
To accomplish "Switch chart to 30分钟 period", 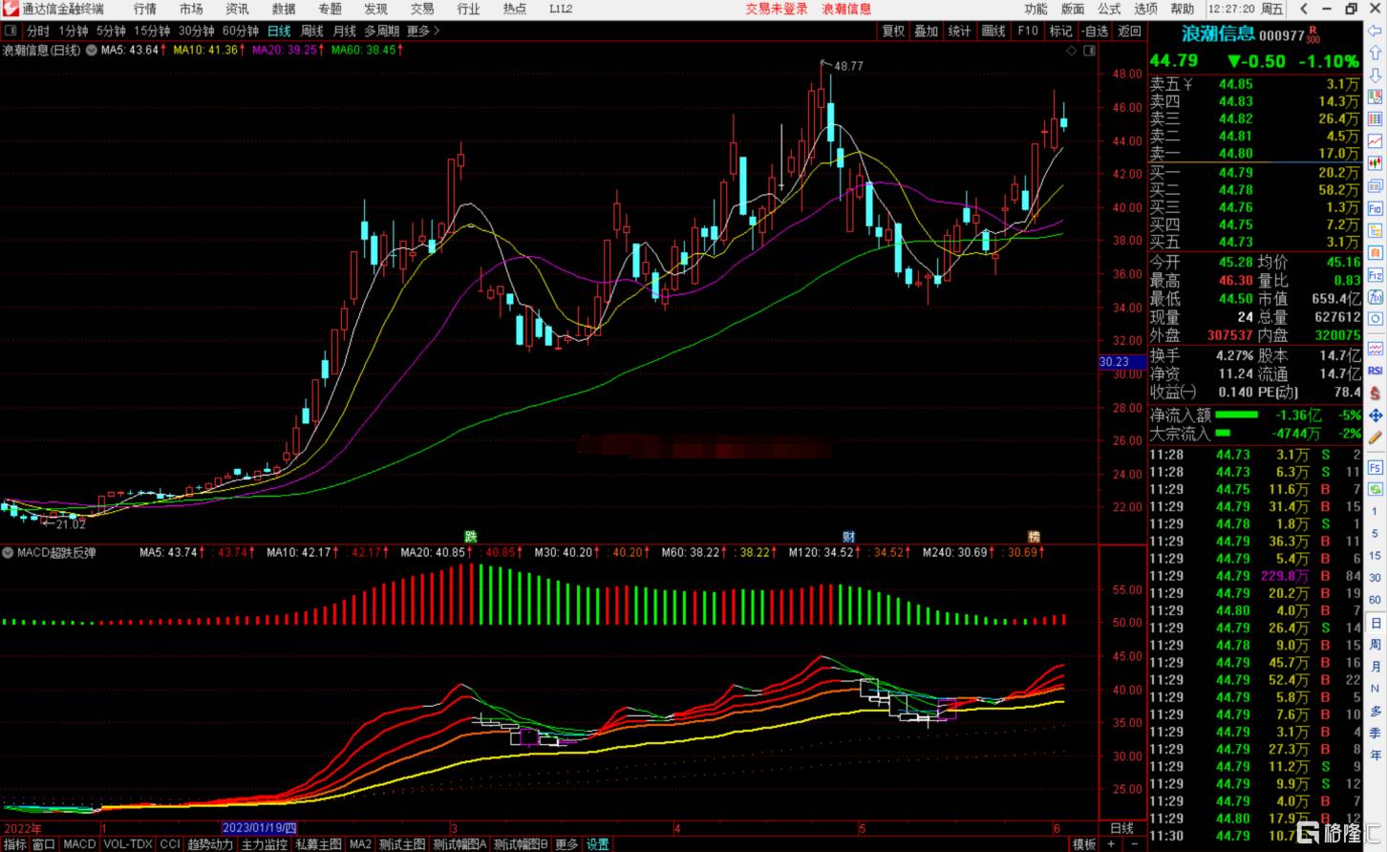I will (x=197, y=32).
